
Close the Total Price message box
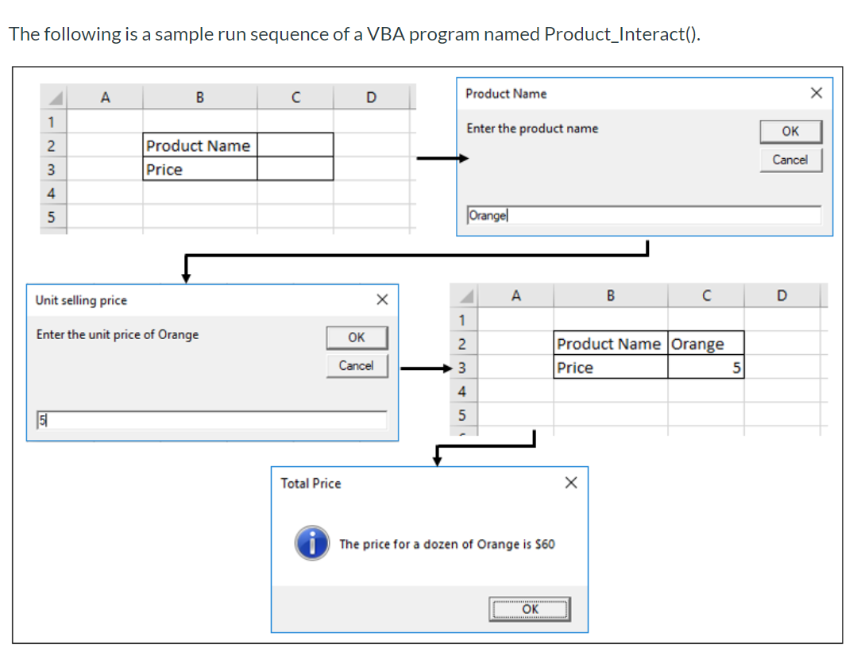point(570,481)
